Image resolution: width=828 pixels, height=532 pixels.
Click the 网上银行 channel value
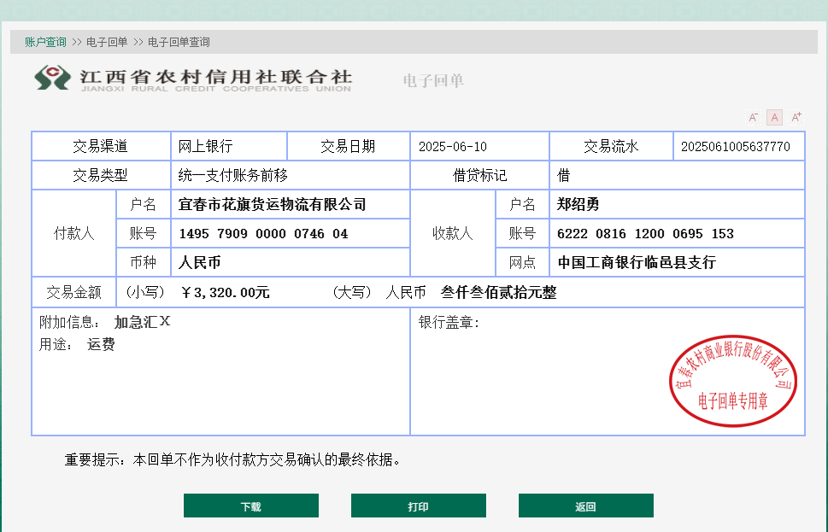pos(205,146)
